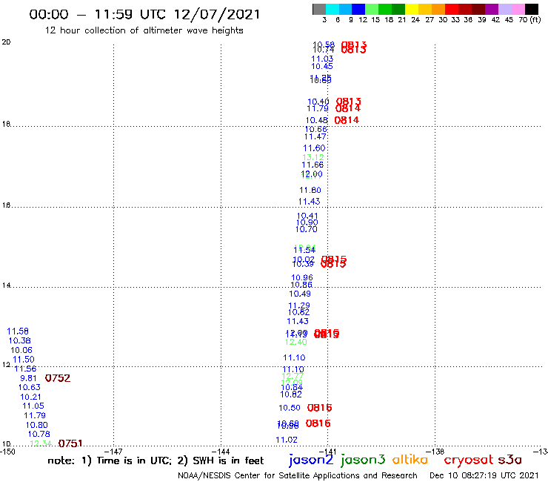Click the 10.21 wave height value

point(30,397)
